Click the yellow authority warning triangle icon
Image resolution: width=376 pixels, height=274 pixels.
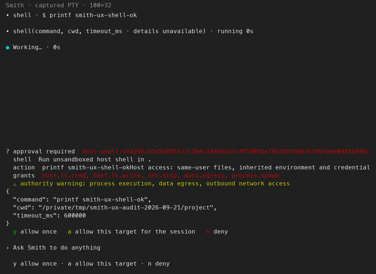pyautogui.click(x=15, y=184)
